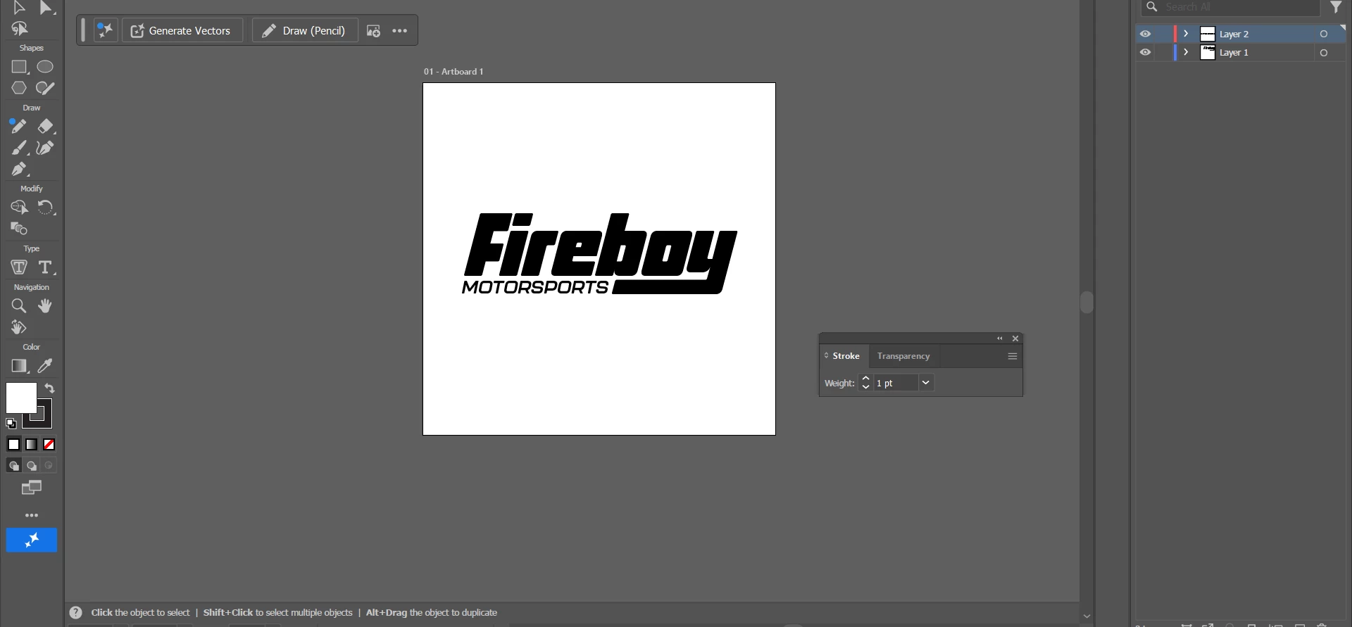1352x627 pixels.
Task: Hide Layer 2 with eye icon
Action: pos(1146,34)
